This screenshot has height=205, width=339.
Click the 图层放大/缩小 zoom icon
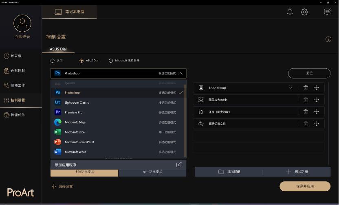(x=201, y=100)
